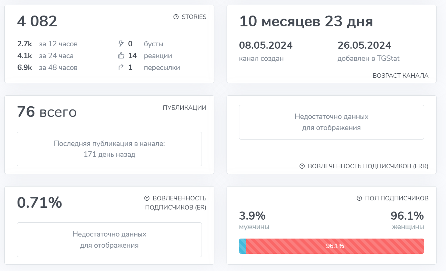446x271 pixels.
Task: Click the 08.05.2024 channel created date
Action: 266,45
